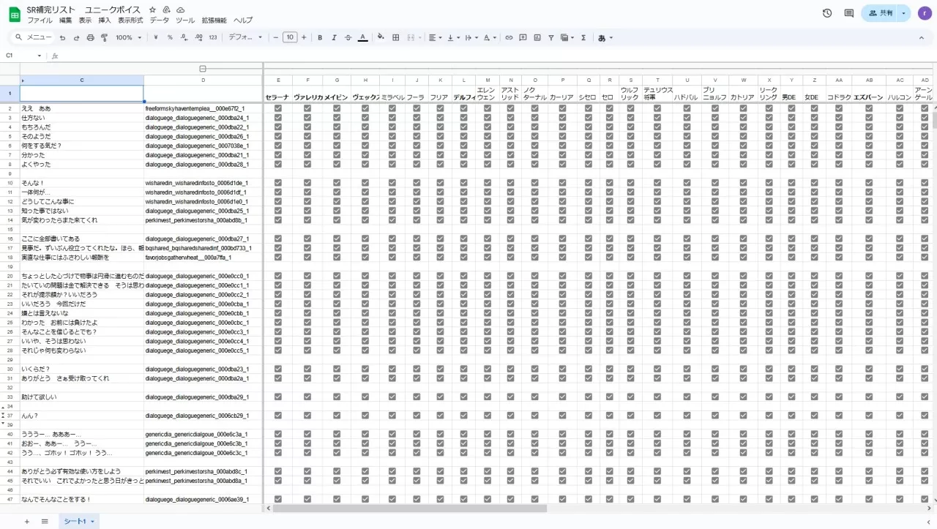Open version history

pyautogui.click(x=827, y=13)
